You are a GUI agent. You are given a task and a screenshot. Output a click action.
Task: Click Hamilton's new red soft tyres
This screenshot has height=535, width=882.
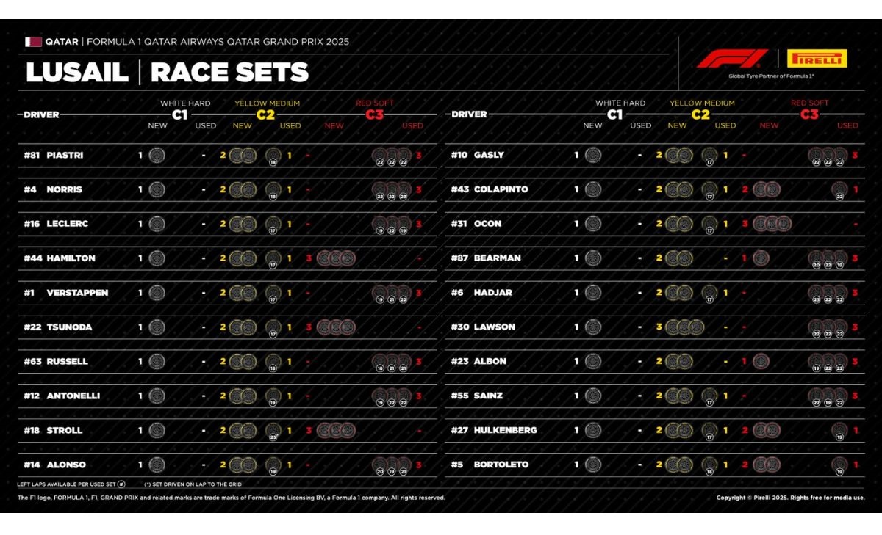tap(337, 258)
